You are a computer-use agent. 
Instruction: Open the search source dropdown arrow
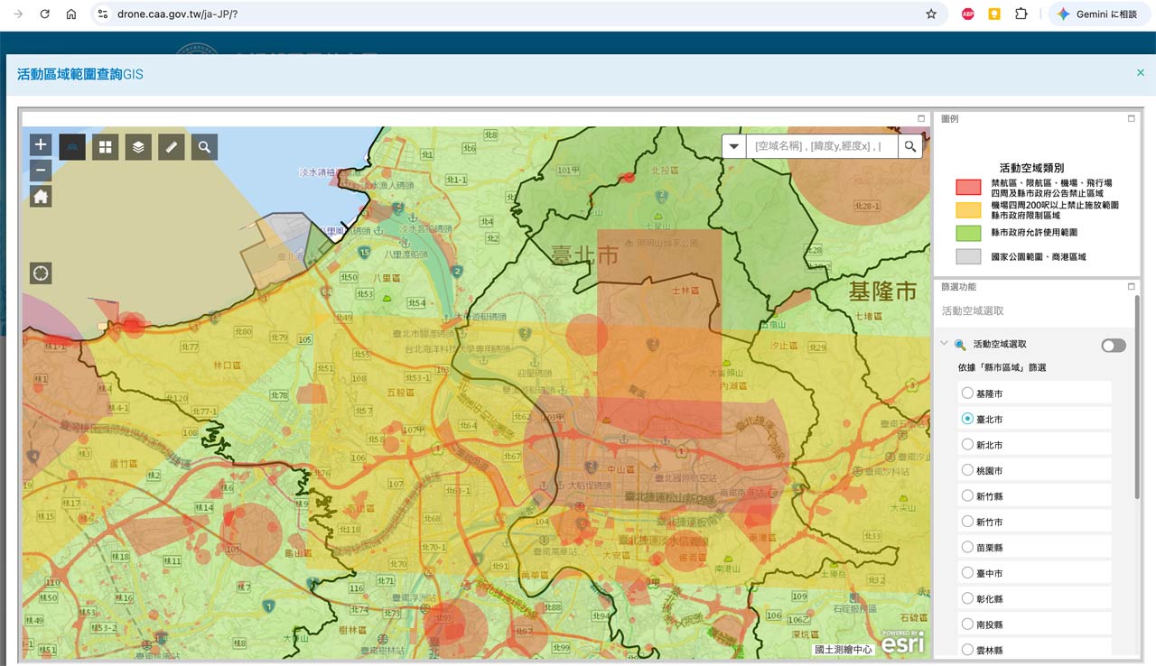click(734, 146)
